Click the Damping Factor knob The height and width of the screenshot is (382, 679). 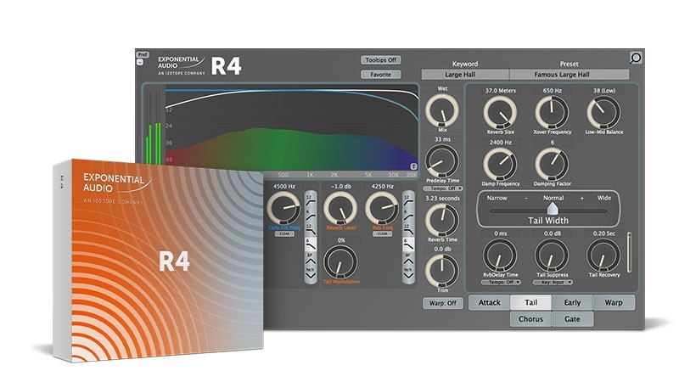click(x=553, y=164)
